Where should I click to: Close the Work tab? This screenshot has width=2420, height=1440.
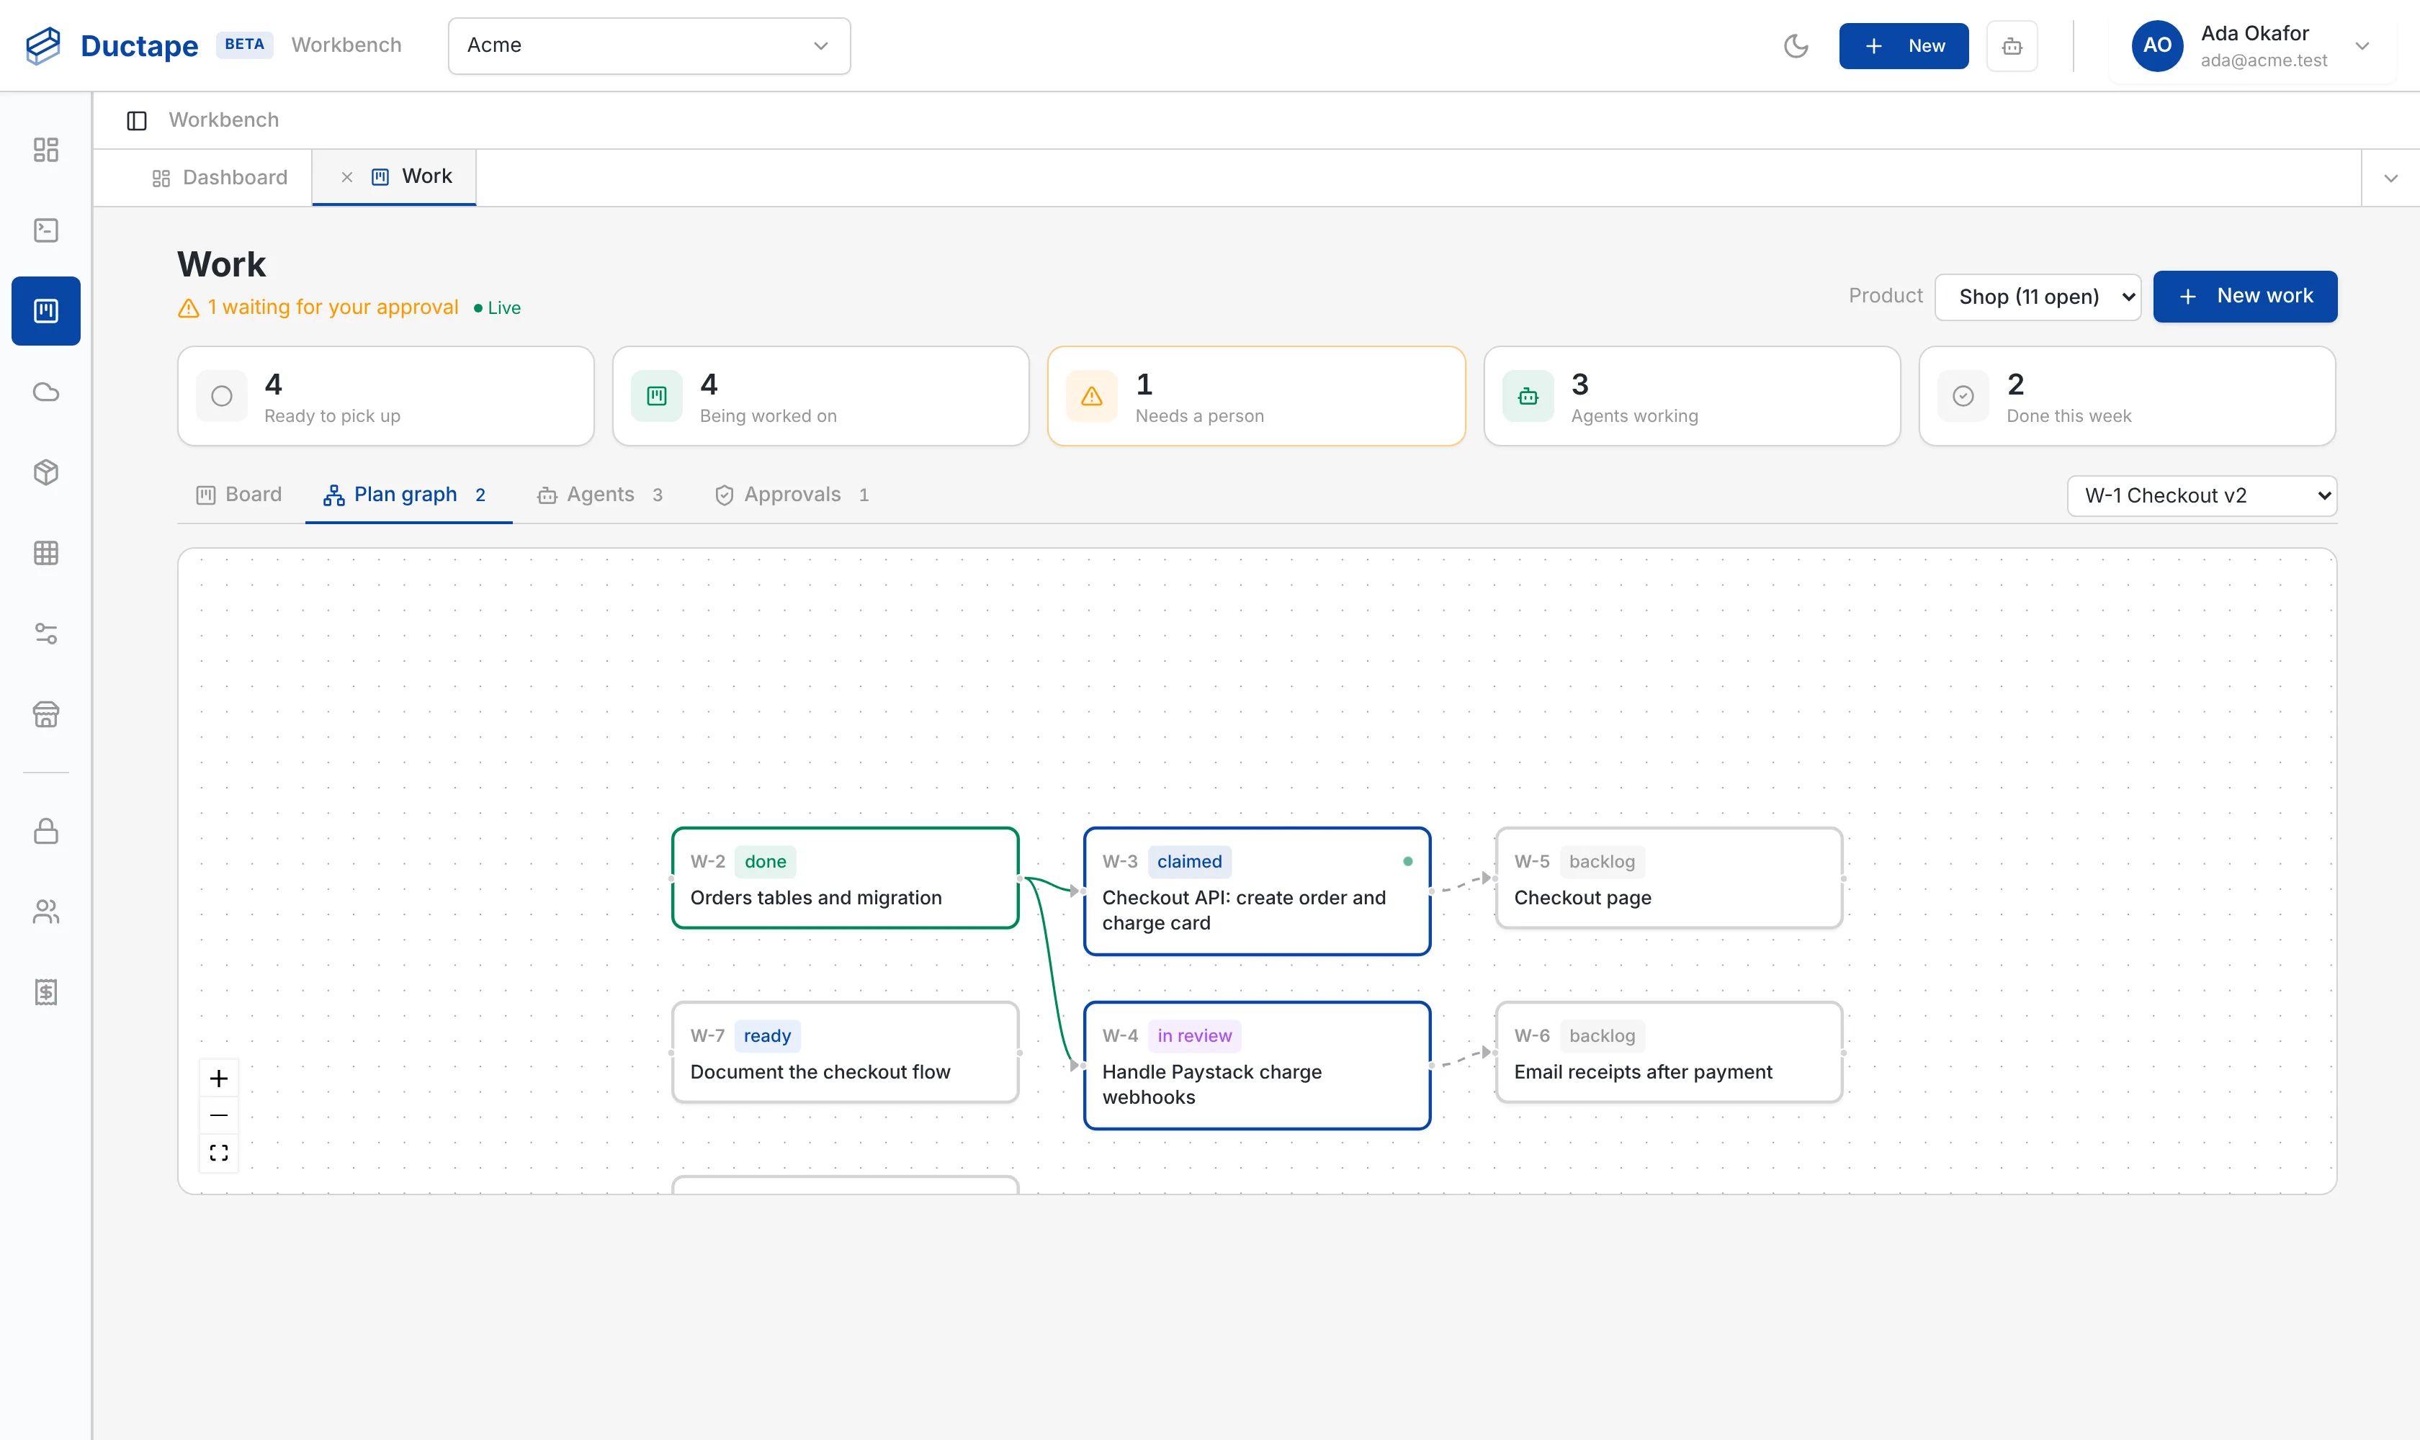click(x=346, y=176)
